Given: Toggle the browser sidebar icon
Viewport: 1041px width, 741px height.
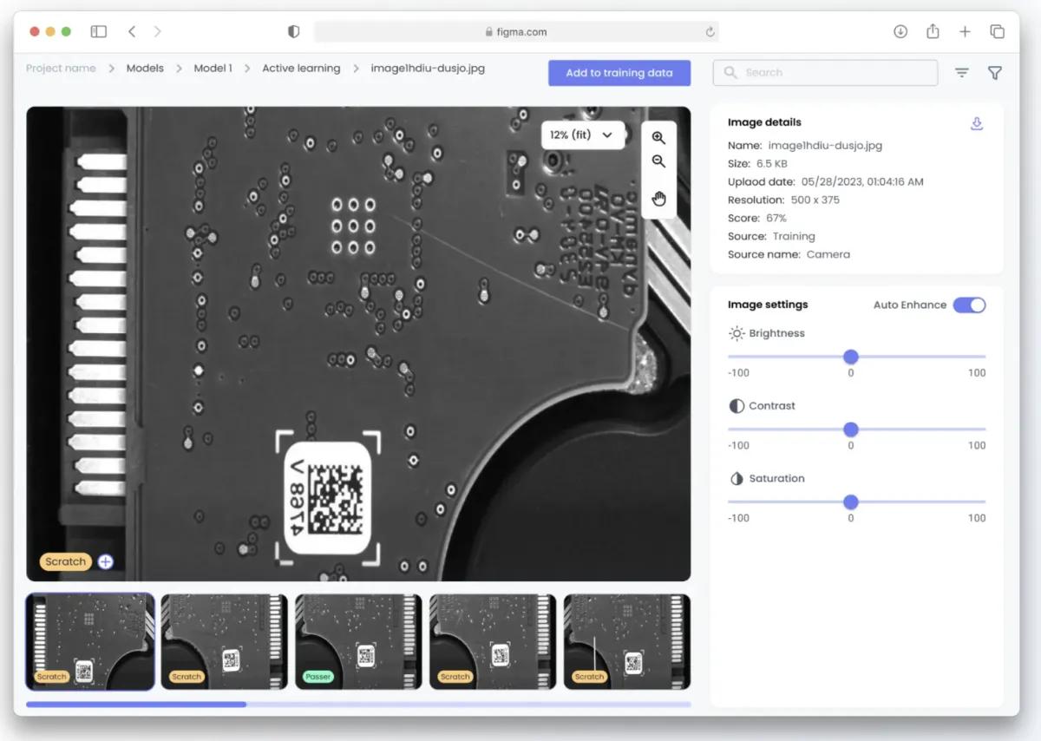Looking at the screenshot, I should (x=99, y=31).
